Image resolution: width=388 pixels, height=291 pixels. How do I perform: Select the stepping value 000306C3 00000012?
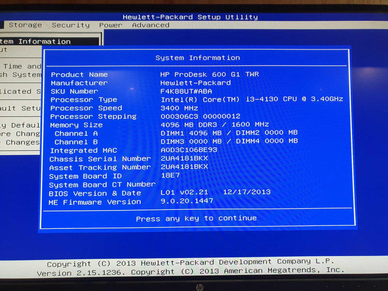200,116
